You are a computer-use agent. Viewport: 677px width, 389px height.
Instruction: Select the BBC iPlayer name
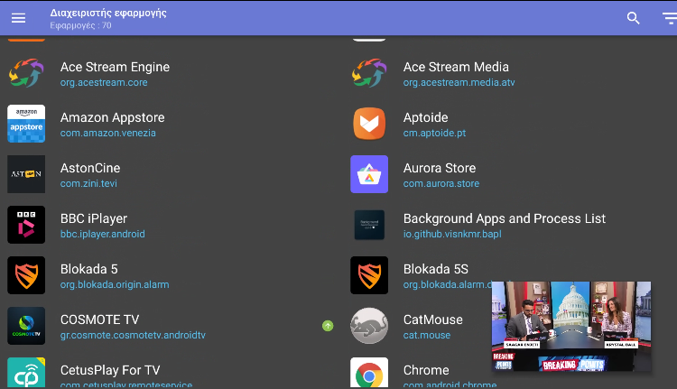click(94, 218)
